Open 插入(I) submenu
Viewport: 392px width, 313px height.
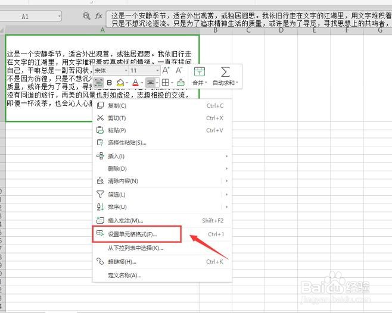[162, 156]
